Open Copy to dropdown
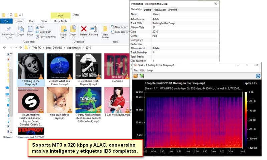The height and width of the screenshot is (160, 267). coord(73,36)
